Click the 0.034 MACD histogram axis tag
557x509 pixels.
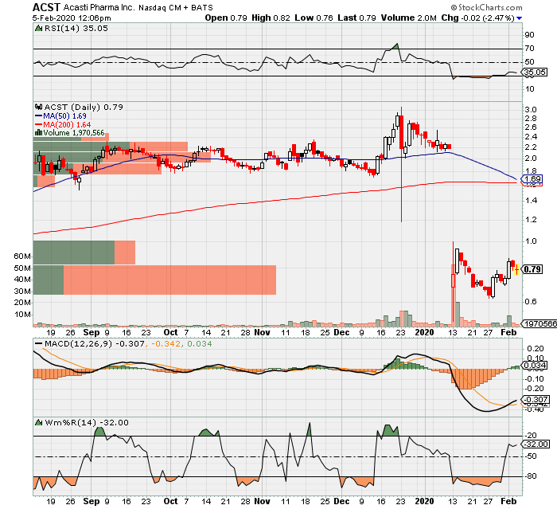click(x=534, y=366)
